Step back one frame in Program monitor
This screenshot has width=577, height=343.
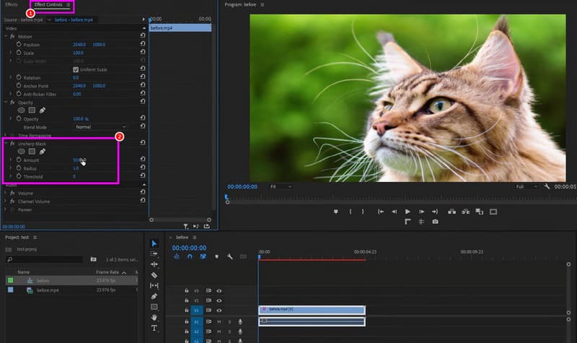[394, 212]
